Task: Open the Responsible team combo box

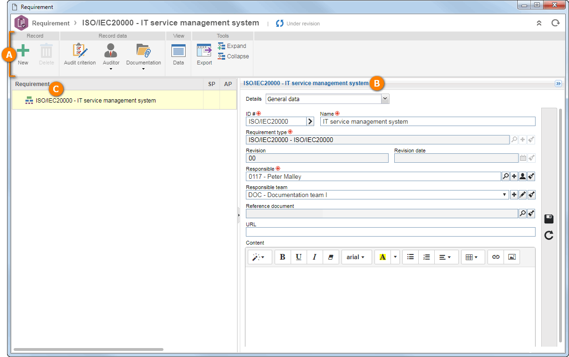Action: (377, 195)
